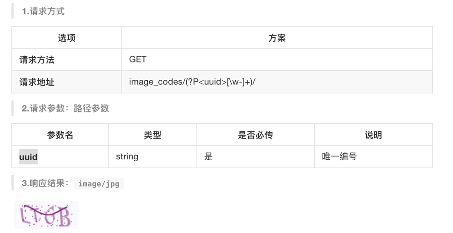Image resolution: width=453 pixels, height=233 pixels.
Task: Select the 参数名 column header
Action: (x=60, y=135)
